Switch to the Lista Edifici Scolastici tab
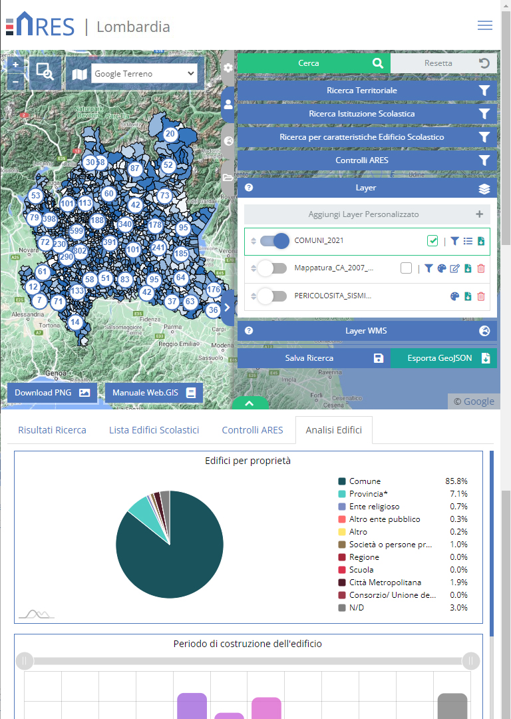This screenshot has width=511, height=719. pyautogui.click(x=154, y=430)
